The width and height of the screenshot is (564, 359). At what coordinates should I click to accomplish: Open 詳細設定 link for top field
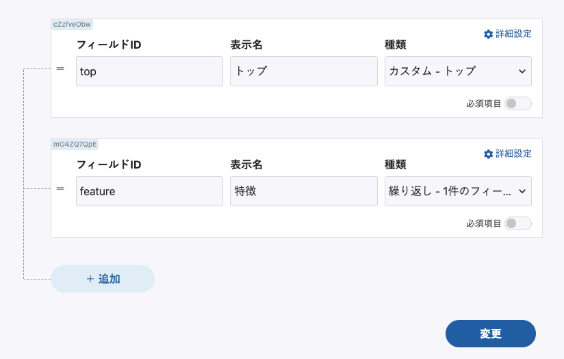[513, 34]
